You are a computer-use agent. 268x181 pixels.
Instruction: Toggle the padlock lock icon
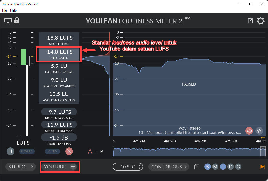pos(17,20)
